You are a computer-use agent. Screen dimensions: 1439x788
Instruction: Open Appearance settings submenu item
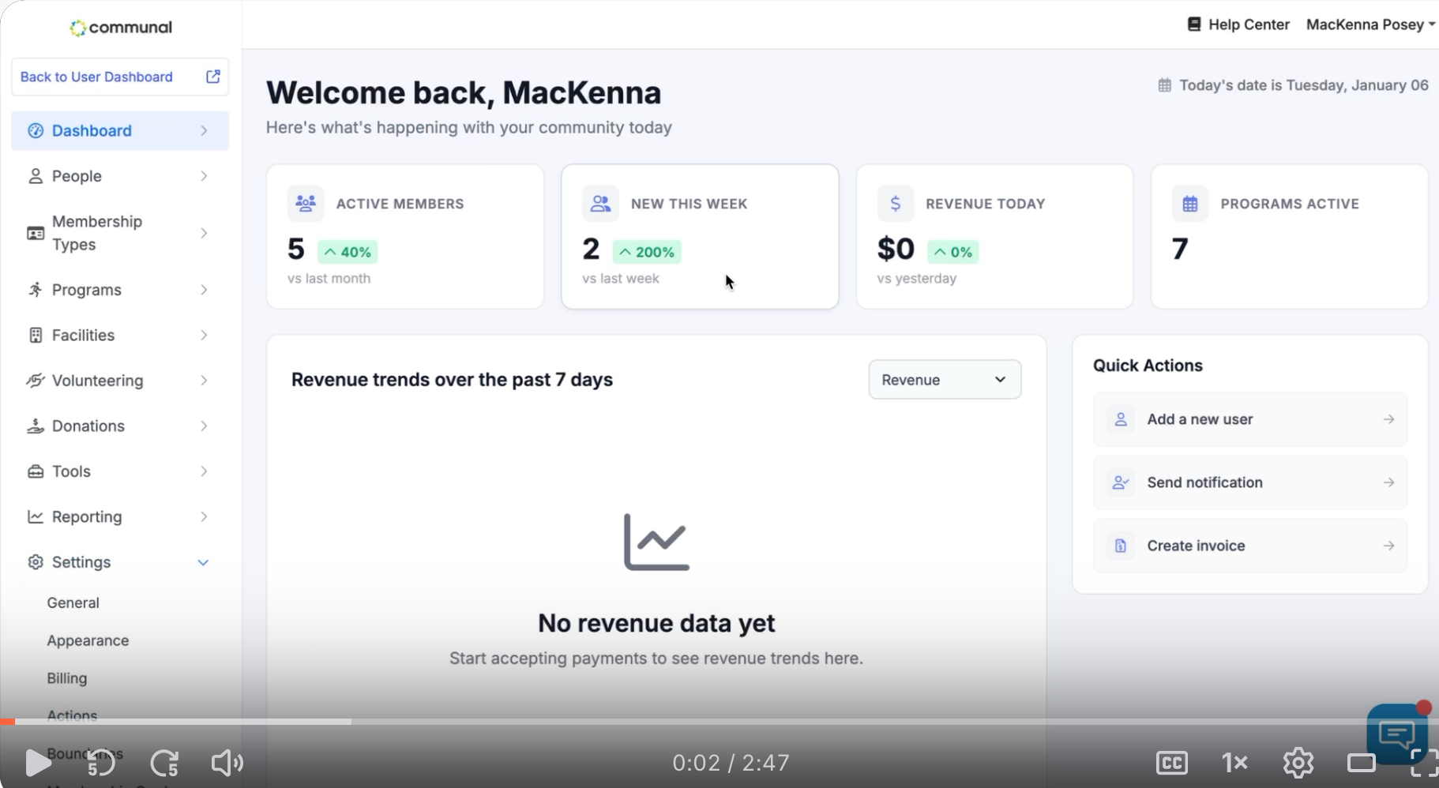(x=88, y=640)
